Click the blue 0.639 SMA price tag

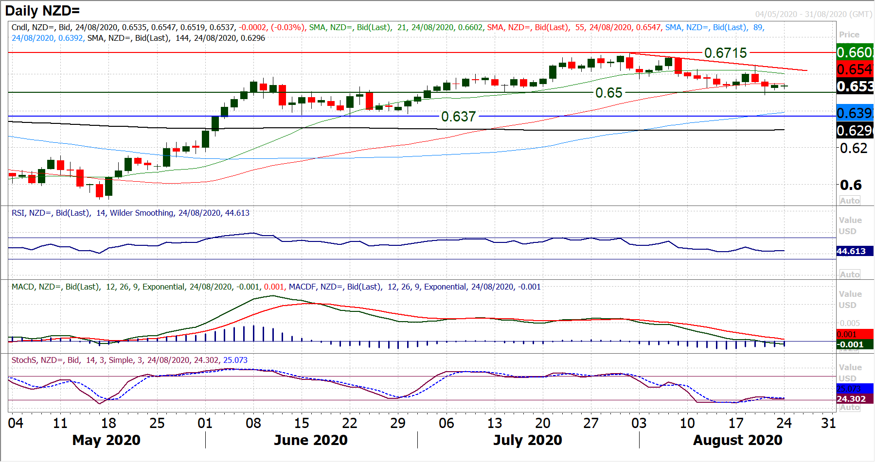point(855,113)
